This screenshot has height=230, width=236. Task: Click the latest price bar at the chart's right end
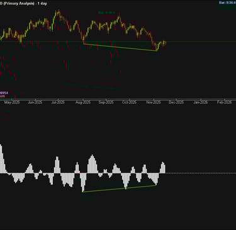[x=166, y=43]
